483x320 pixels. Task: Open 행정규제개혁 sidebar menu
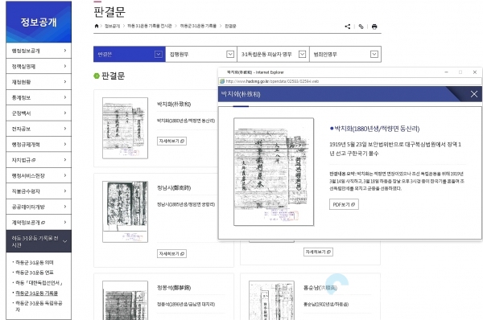(x=39, y=144)
